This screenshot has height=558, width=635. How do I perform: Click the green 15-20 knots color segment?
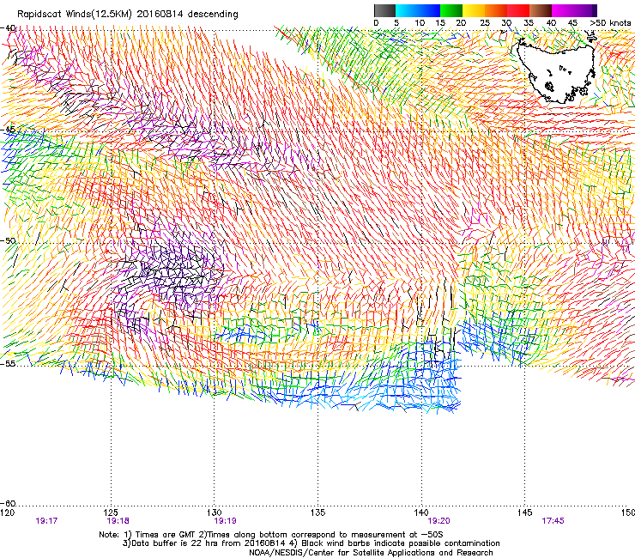point(451,10)
